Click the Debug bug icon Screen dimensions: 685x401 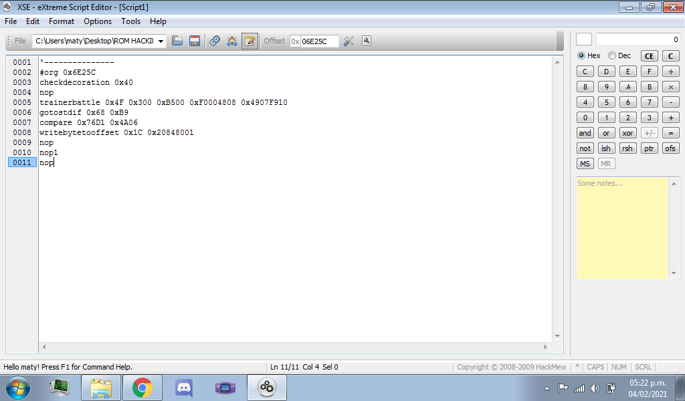click(232, 41)
